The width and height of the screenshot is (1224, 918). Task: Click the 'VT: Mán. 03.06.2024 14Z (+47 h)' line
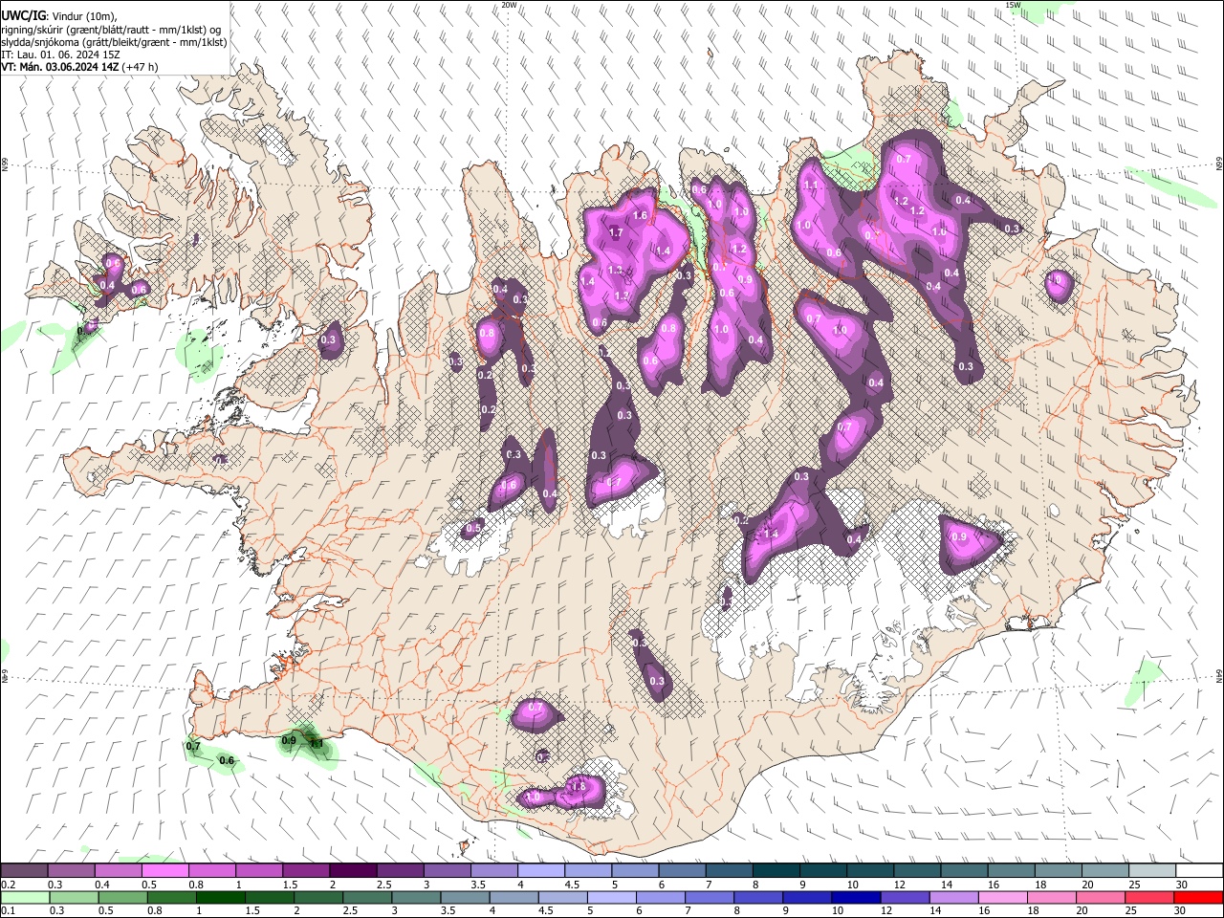pos(79,67)
